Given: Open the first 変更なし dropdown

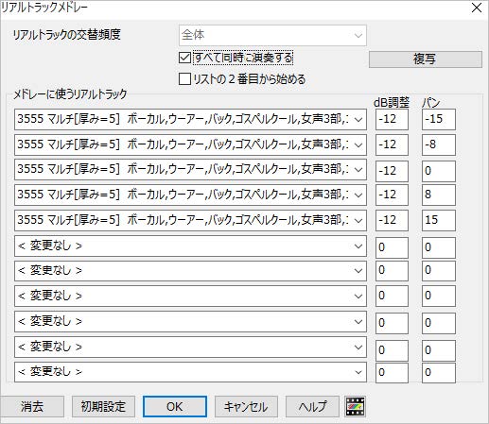Looking at the screenshot, I should (190, 246).
